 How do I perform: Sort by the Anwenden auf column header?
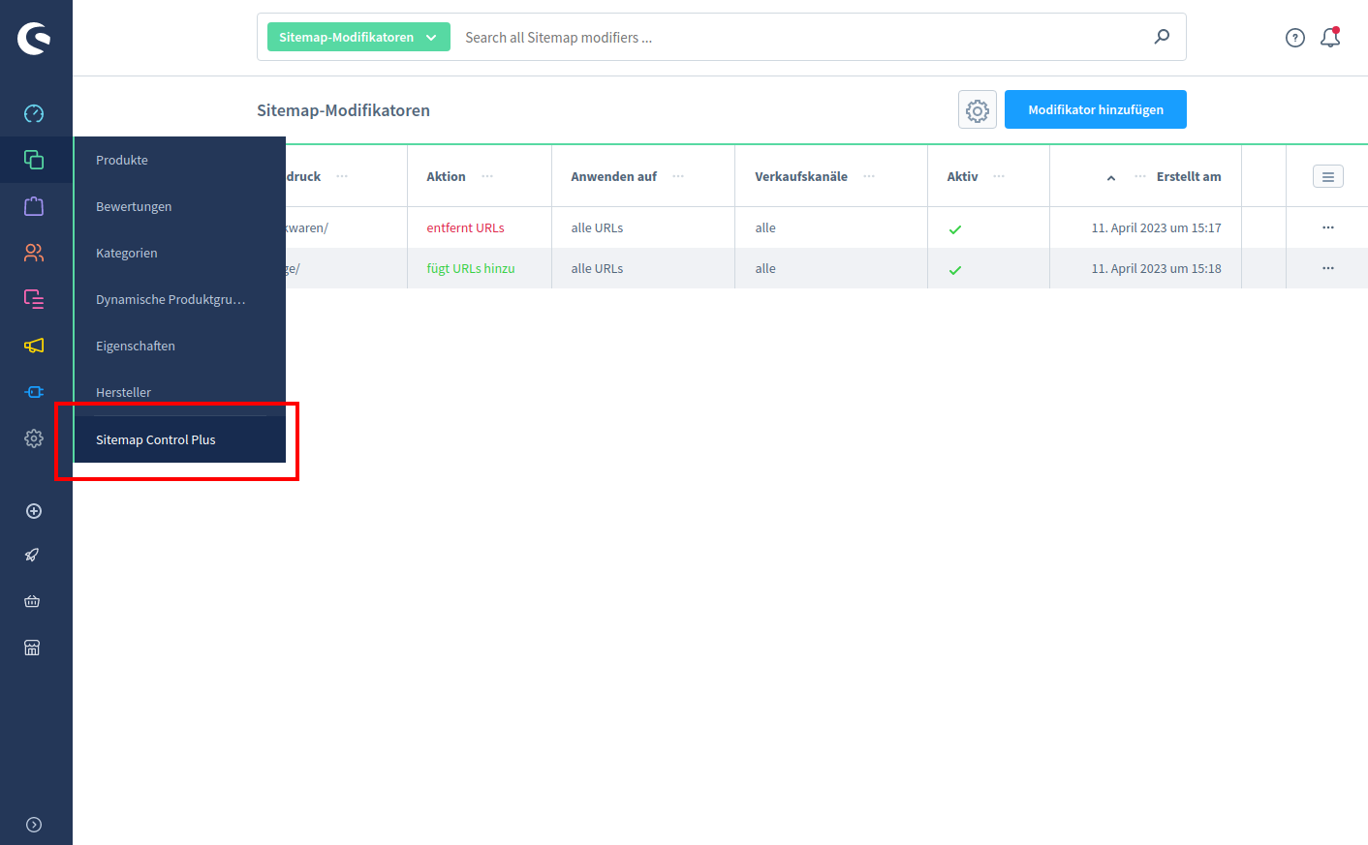click(x=613, y=176)
